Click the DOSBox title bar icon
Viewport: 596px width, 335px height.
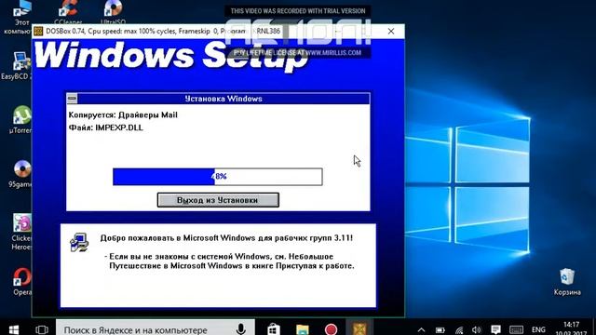click(x=38, y=31)
